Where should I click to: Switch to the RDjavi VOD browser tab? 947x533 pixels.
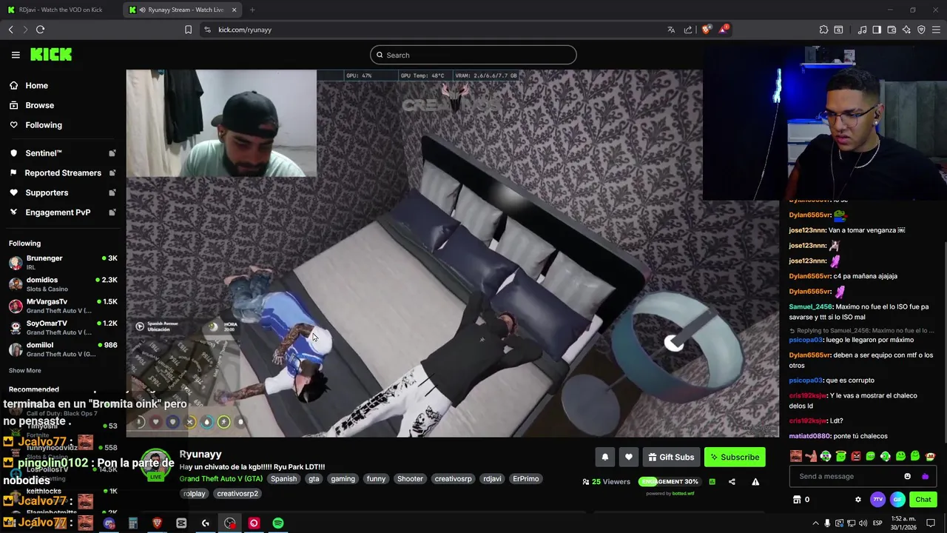61,10
